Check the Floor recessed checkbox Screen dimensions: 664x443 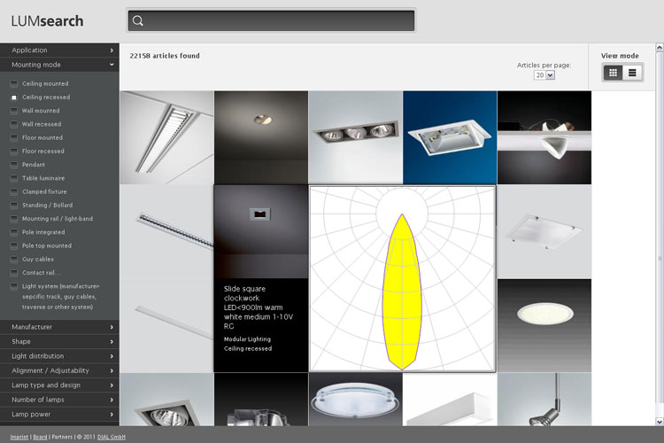14,152
